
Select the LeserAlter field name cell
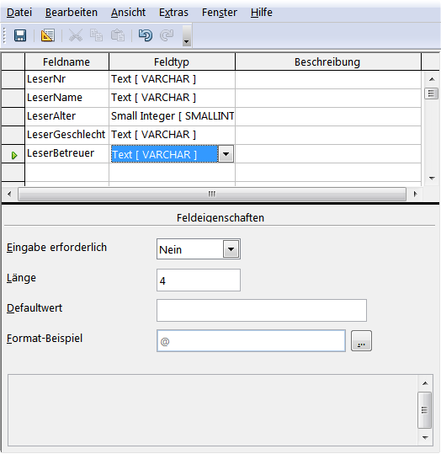pos(66,116)
